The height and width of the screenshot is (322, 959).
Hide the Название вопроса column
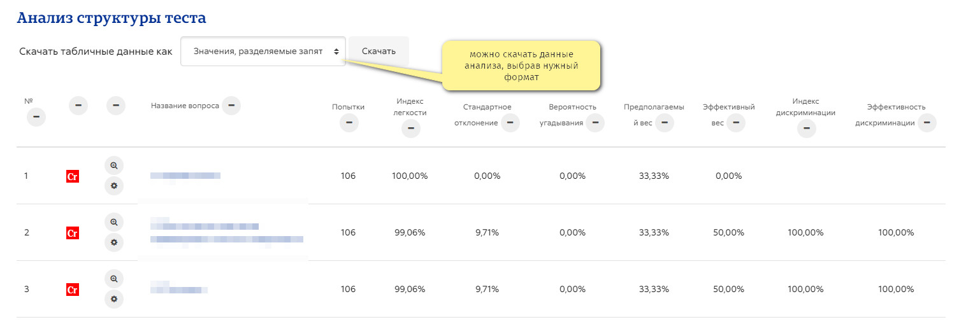tap(231, 106)
